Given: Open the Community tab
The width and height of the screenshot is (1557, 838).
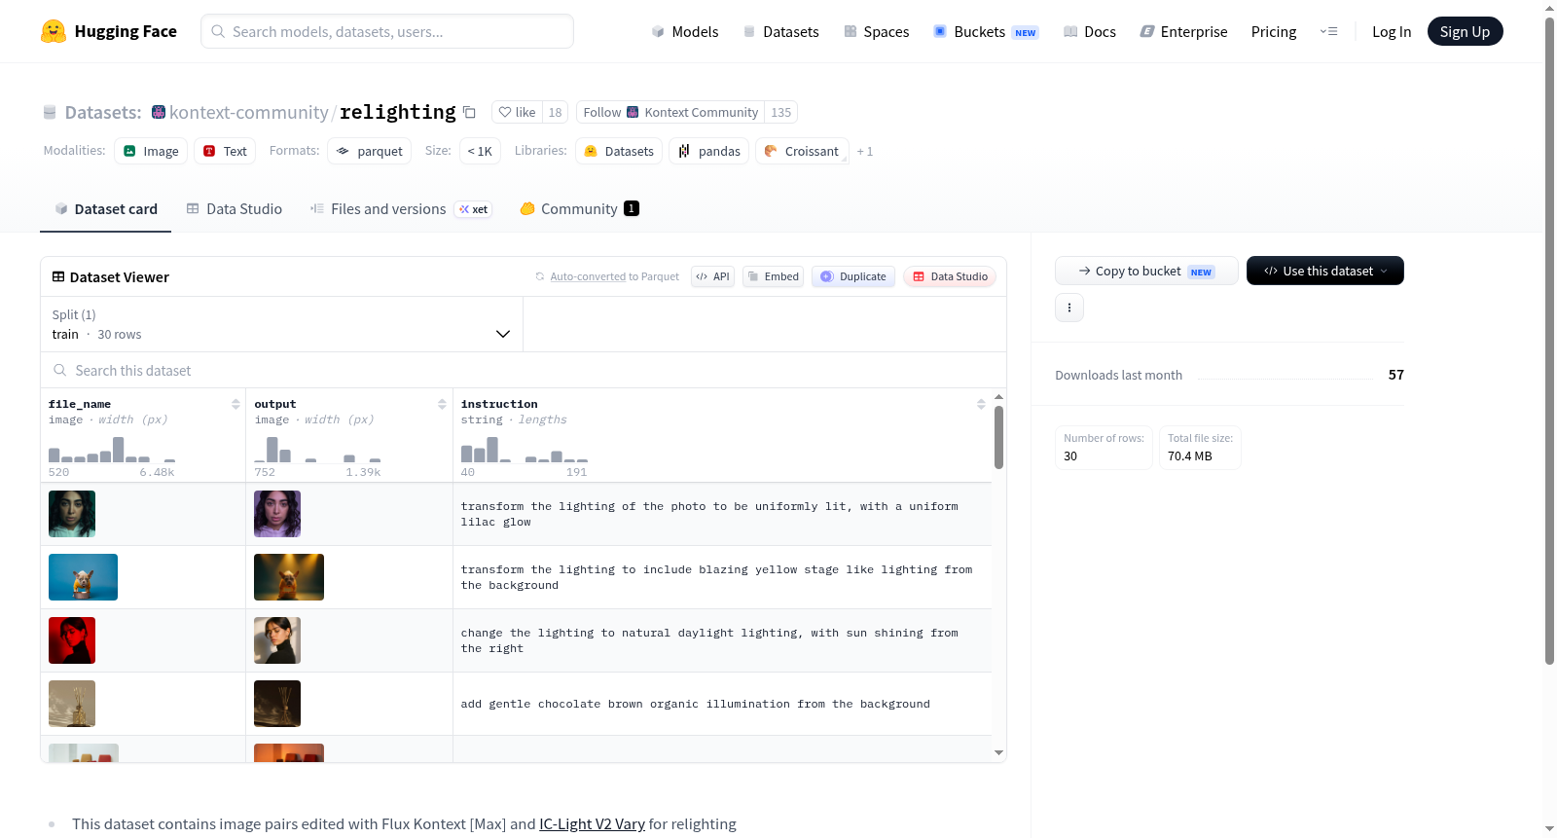Looking at the screenshot, I should pos(579,208).
